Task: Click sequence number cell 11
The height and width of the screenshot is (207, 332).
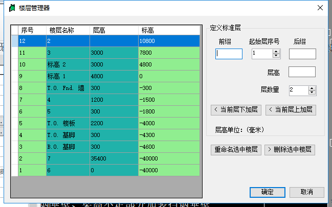Action: [32, 53]
